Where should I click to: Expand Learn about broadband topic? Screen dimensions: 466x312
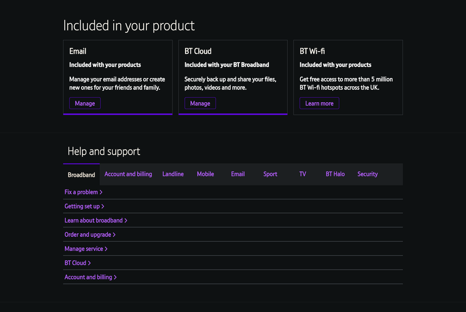pos(96,220)
